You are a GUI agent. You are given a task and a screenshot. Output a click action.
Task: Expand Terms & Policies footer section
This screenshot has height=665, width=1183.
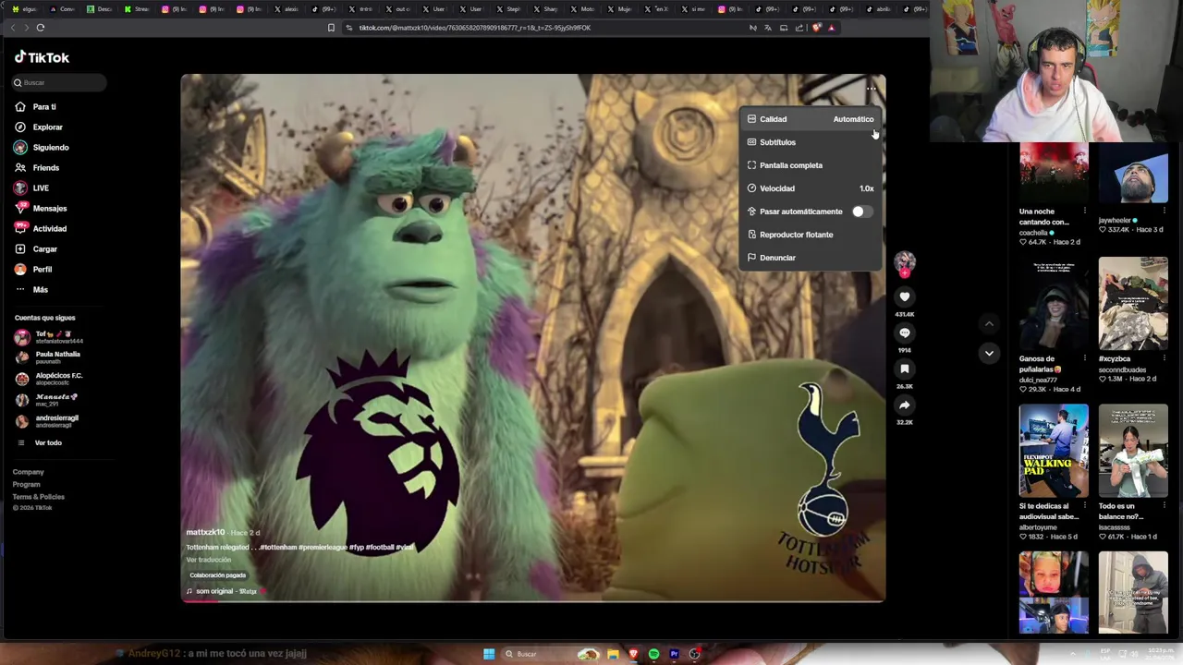coord(39,496)
